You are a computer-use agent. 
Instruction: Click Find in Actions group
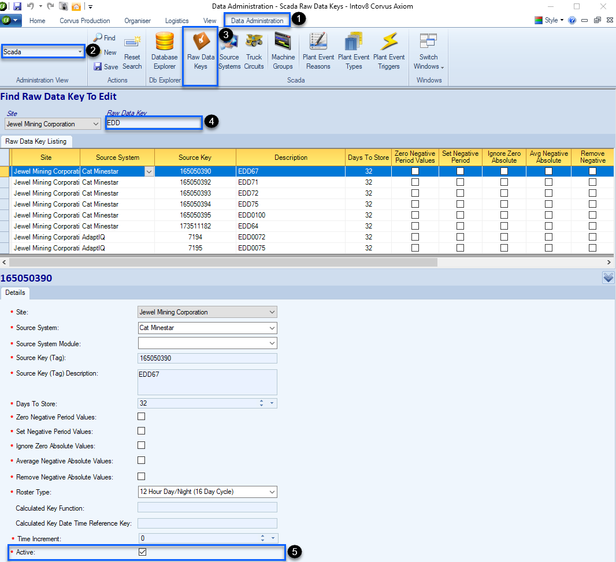click(x=105, y=38)
